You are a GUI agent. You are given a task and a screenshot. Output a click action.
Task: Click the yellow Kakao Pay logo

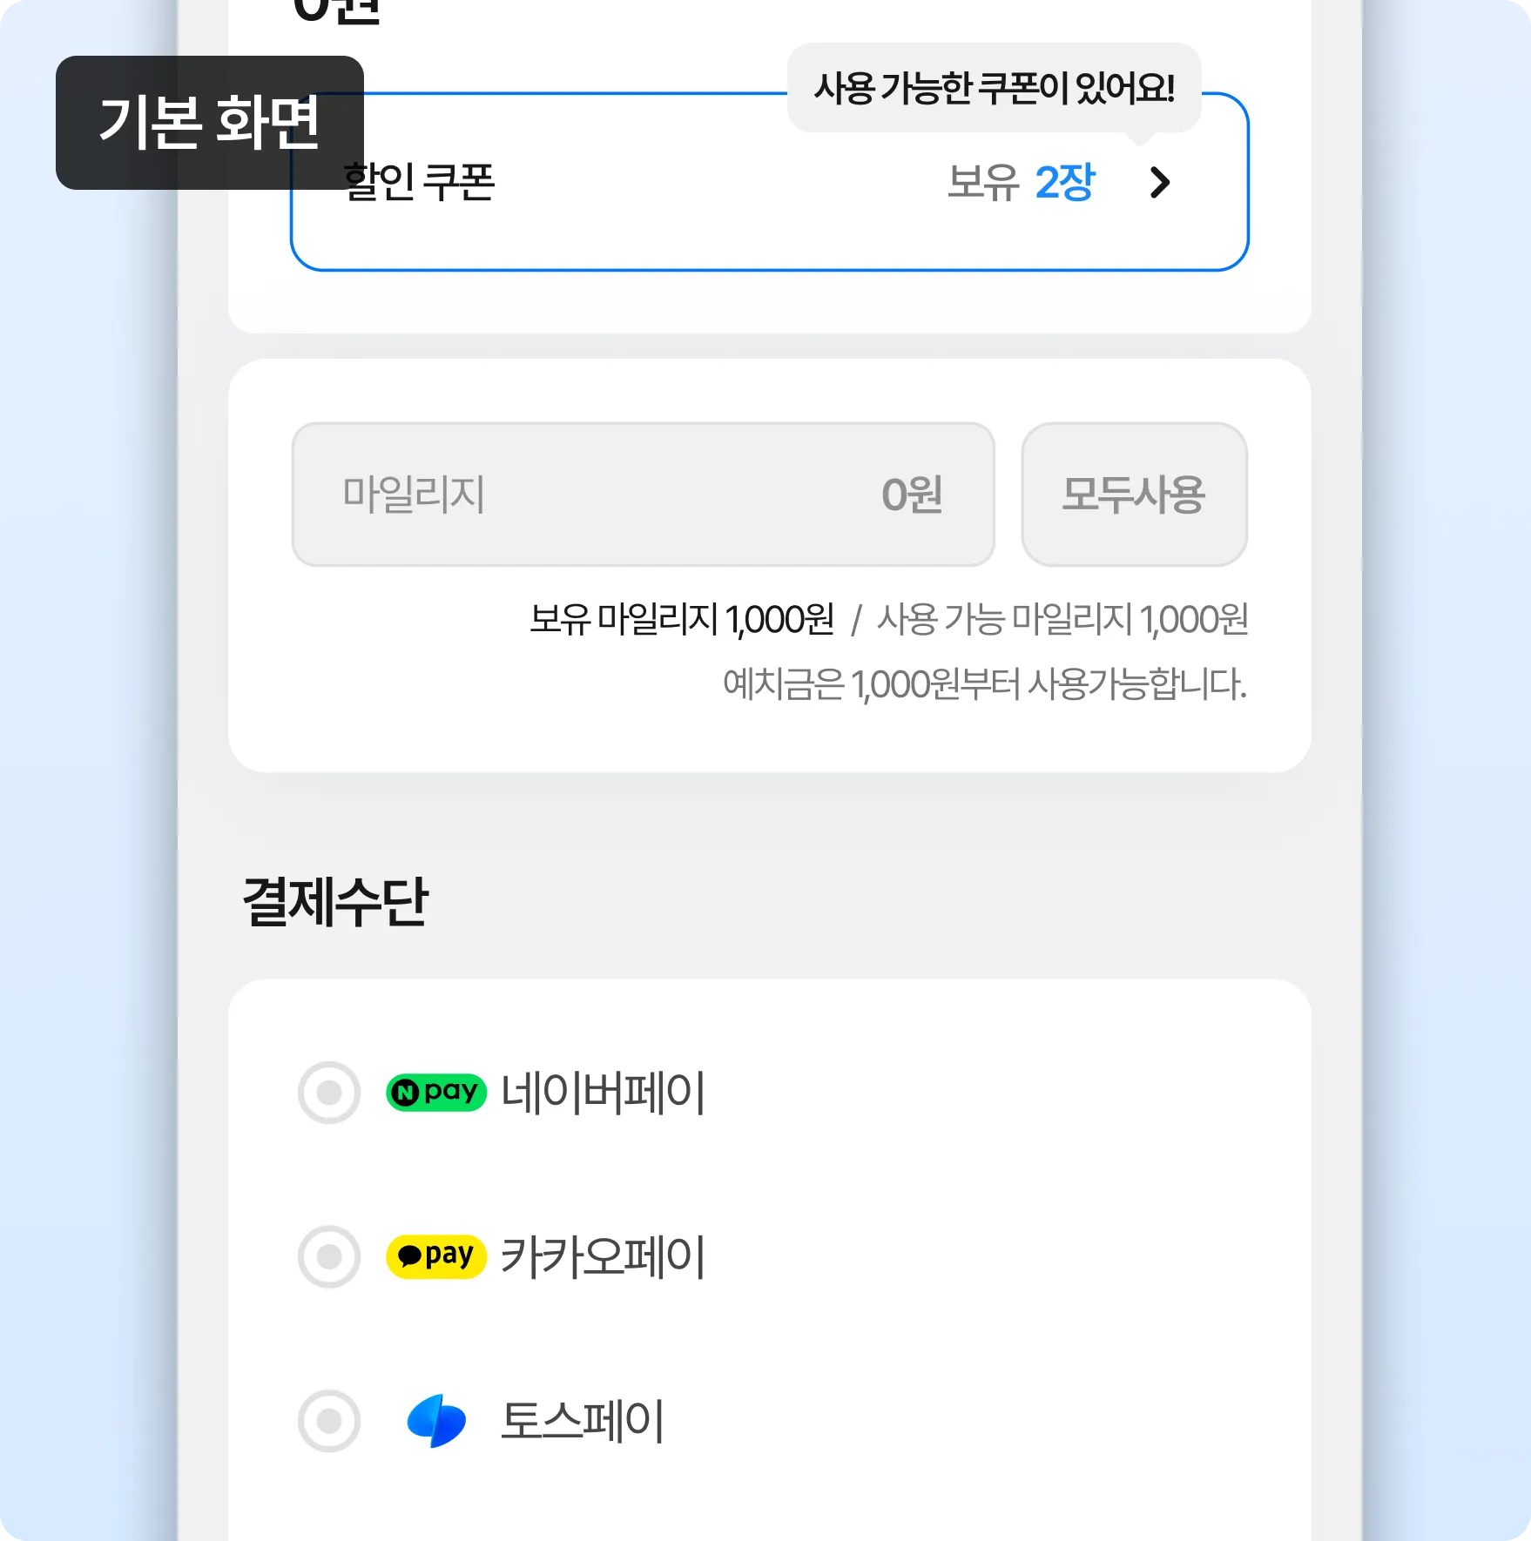tap(435, 1256)
